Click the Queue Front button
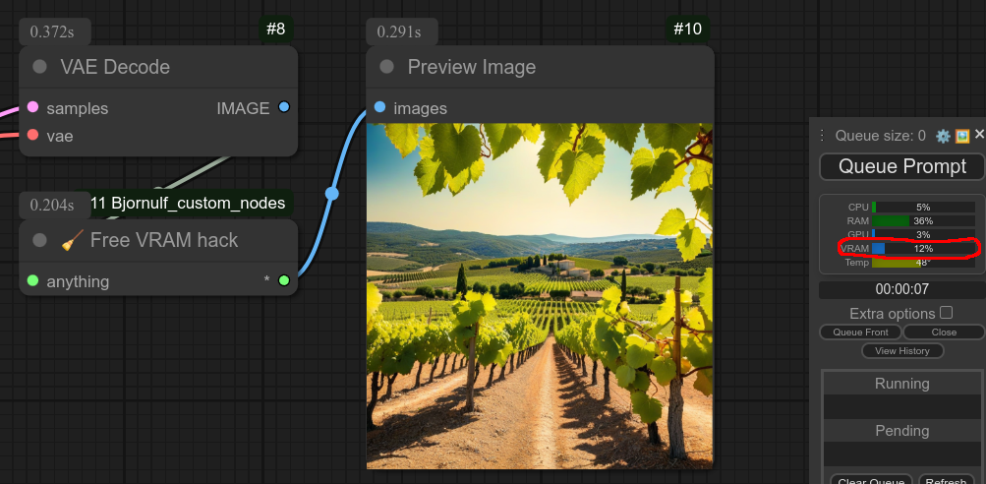This screenshot has width=986, height=484. point(861,333)
